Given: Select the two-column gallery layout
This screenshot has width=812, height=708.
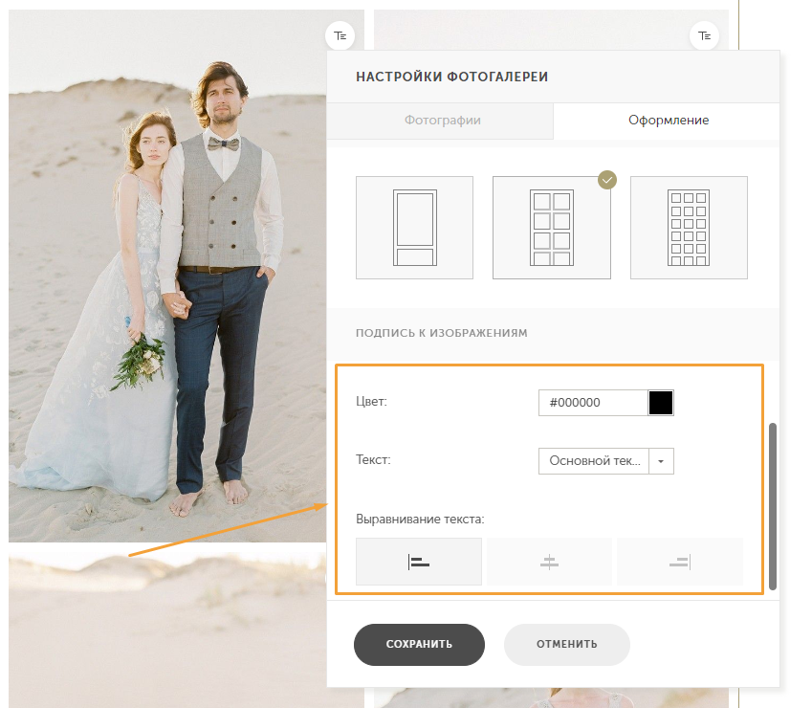Looking at the screenshot, I should point(551,228).
